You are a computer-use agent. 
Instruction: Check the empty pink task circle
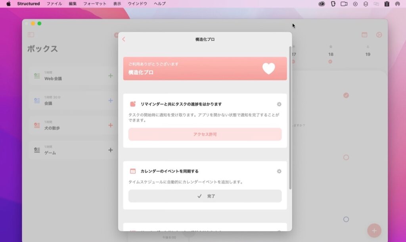[346, 157]
